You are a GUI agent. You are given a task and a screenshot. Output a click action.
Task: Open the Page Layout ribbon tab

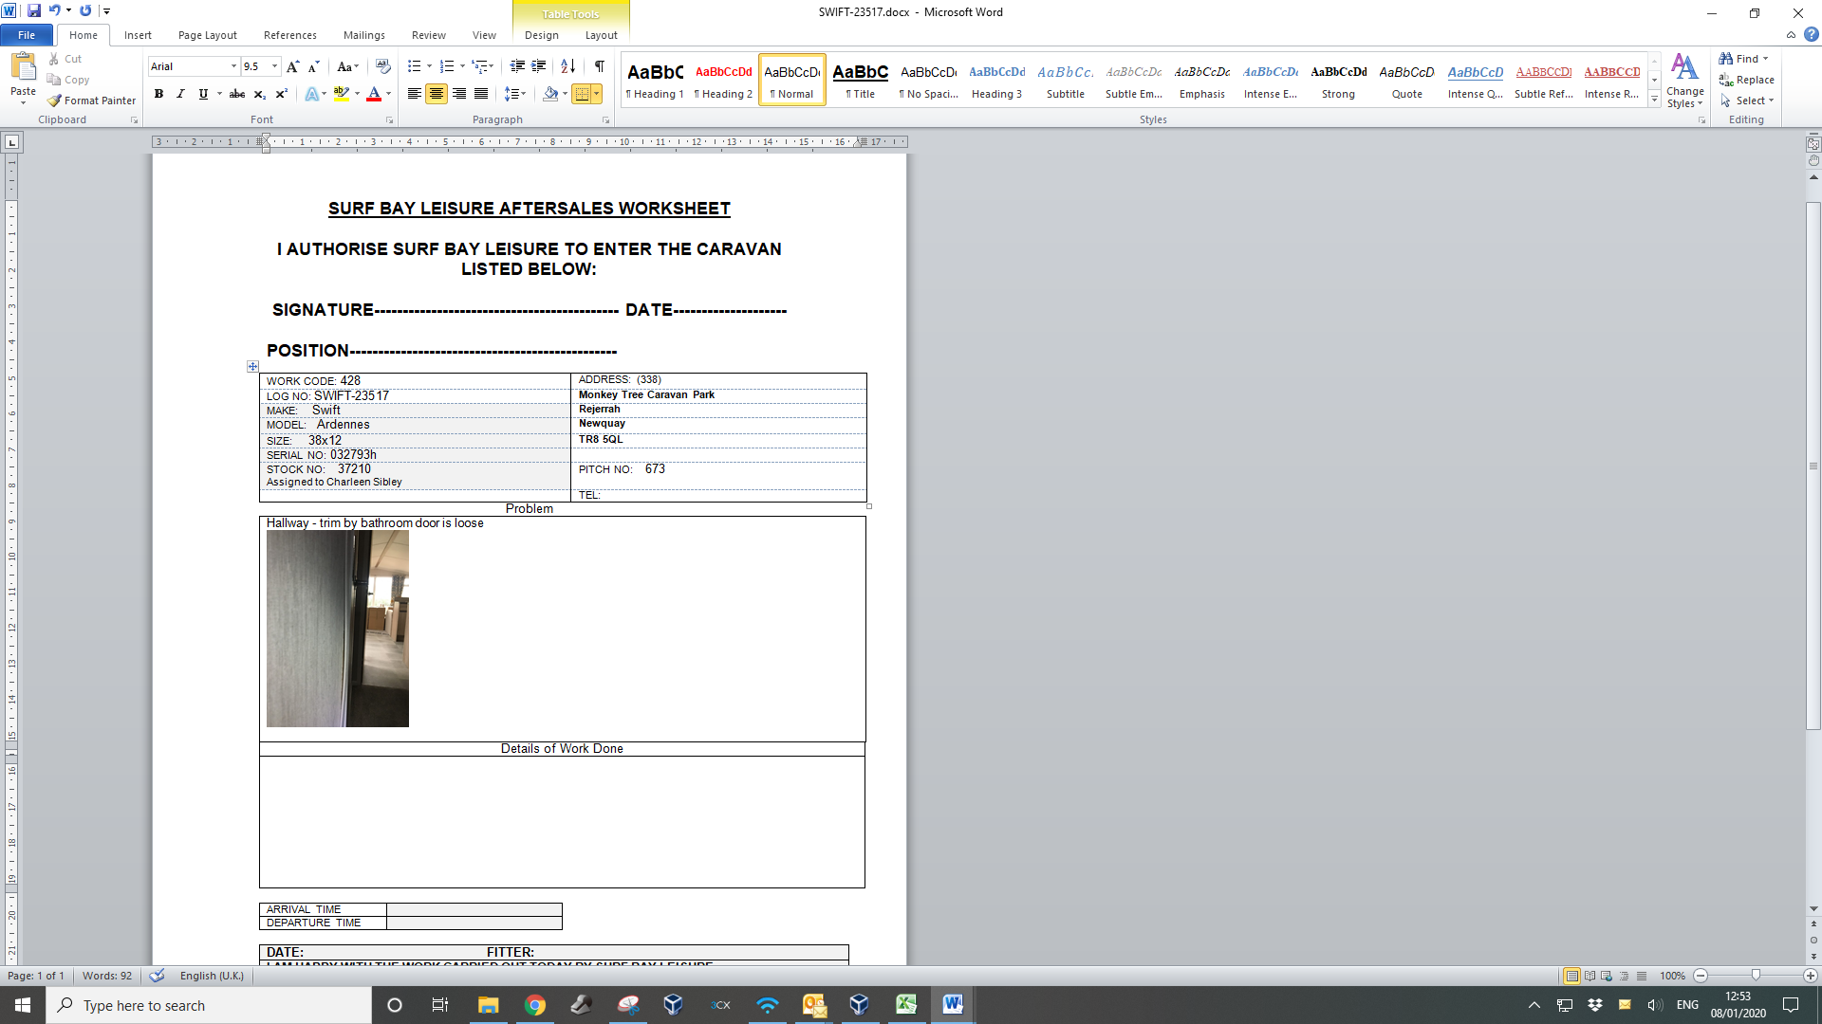pyautogui.click(x=207, y=35)
